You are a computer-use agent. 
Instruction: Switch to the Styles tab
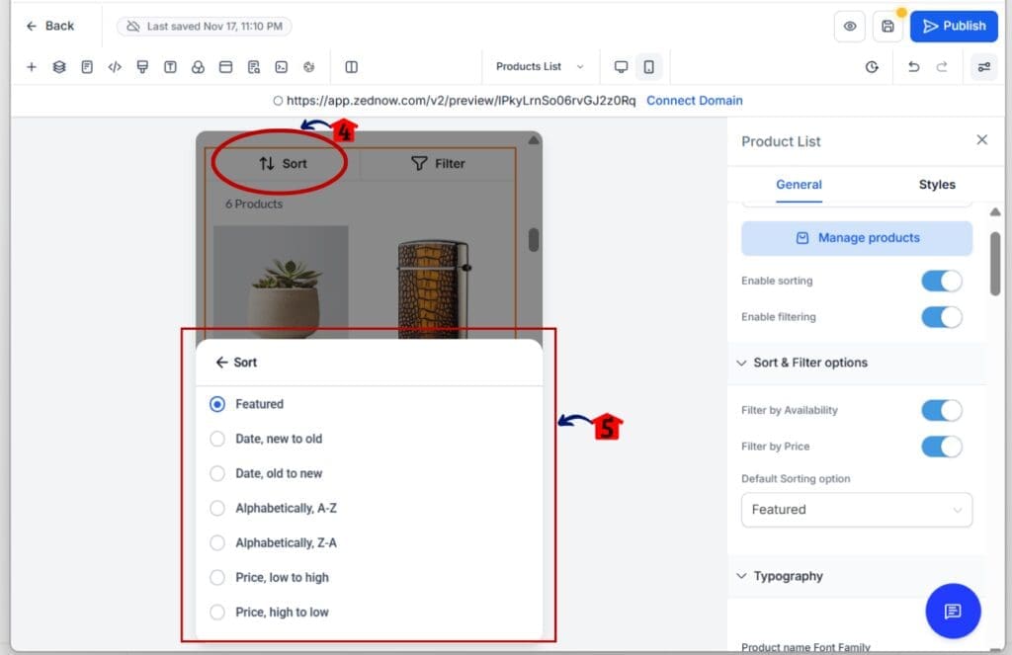(x=936, y=185)
